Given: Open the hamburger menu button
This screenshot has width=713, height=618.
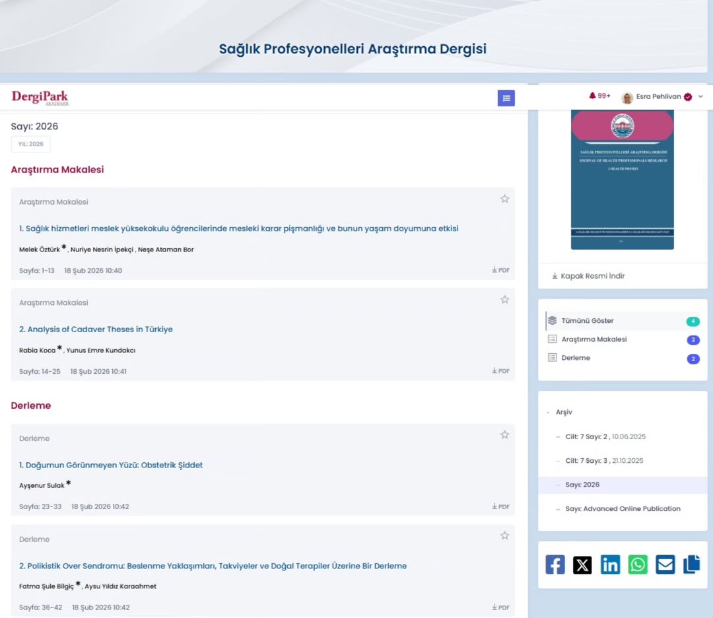Looking at the screenshot, I should [x=506, y=98].
